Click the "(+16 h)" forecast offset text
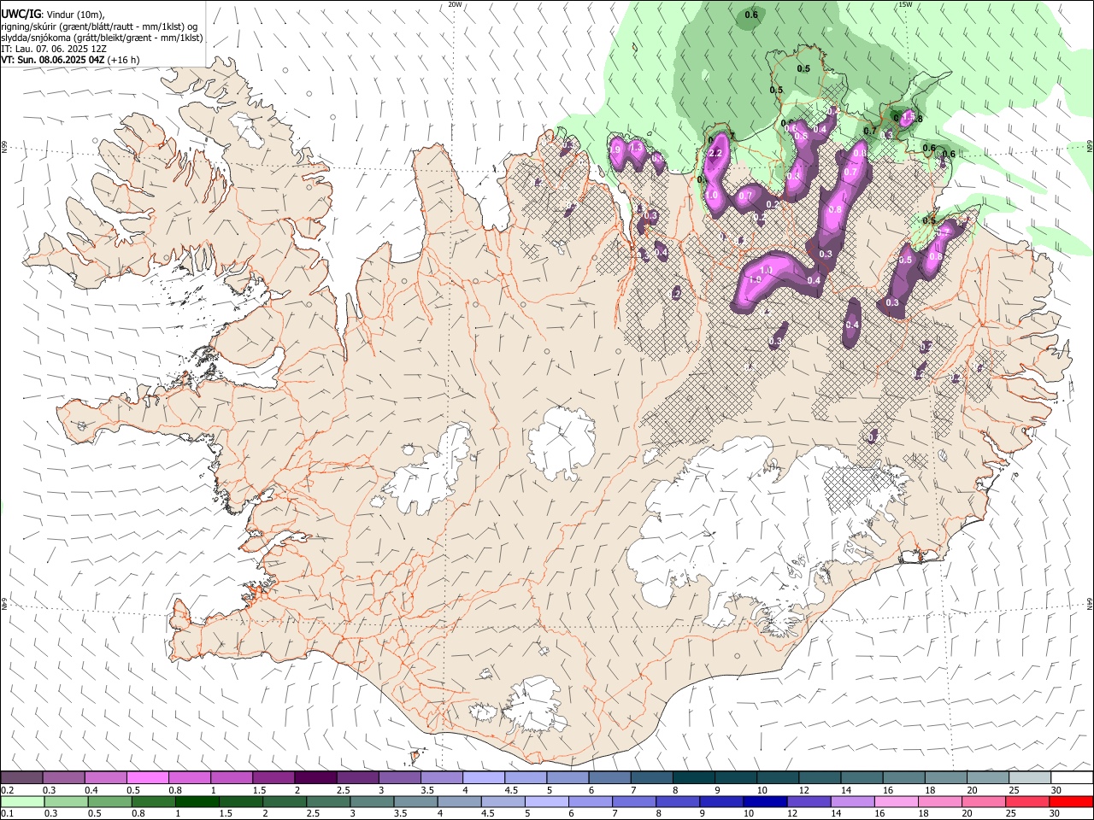 click(x=124, y=60)
